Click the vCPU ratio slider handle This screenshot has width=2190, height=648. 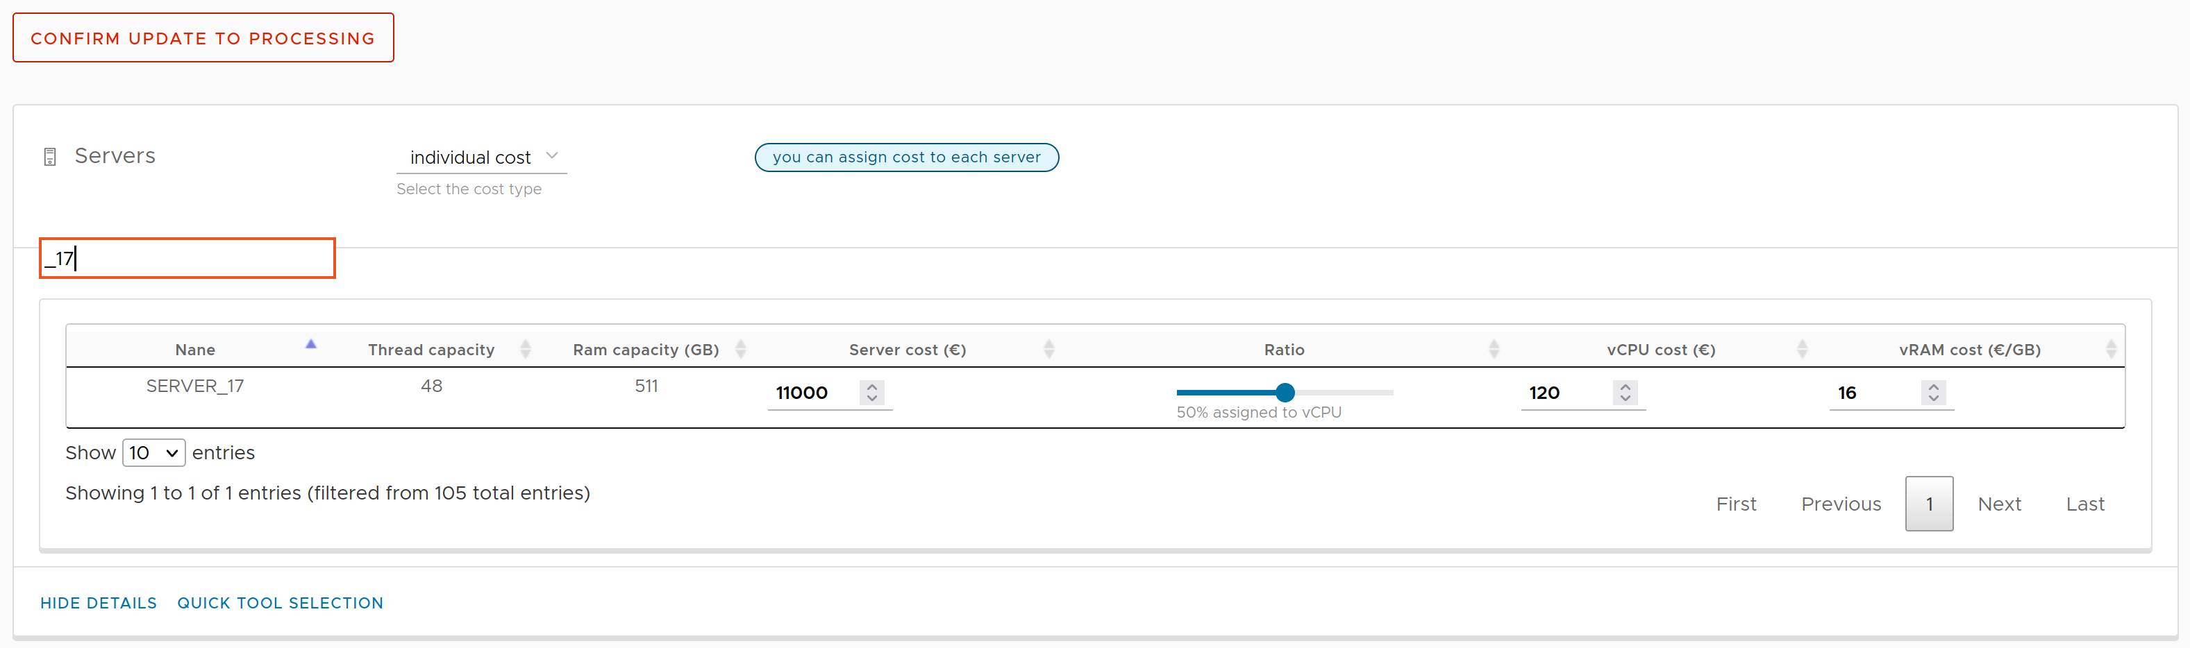[x=1285, y=393]
